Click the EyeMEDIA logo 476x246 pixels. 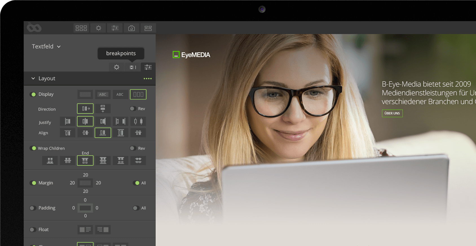coord(191,55)
